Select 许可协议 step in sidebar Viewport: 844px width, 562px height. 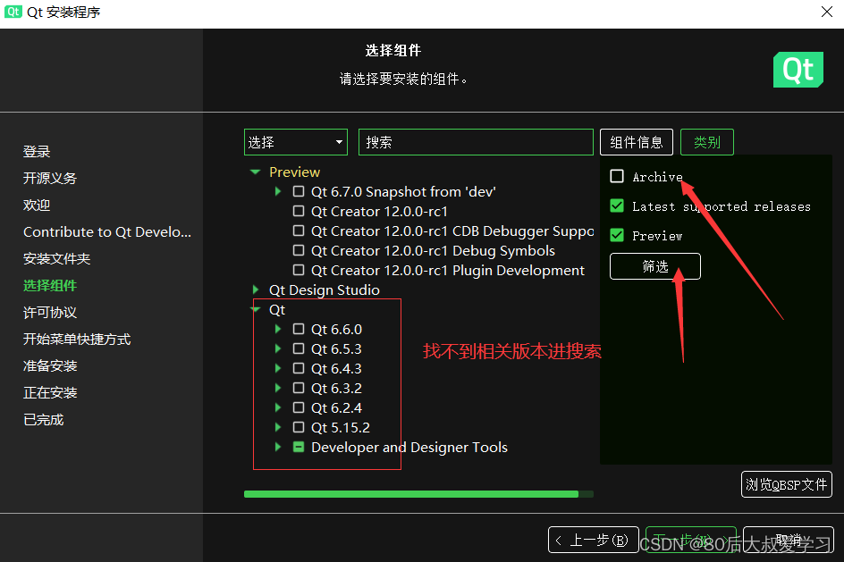(50, 313)
